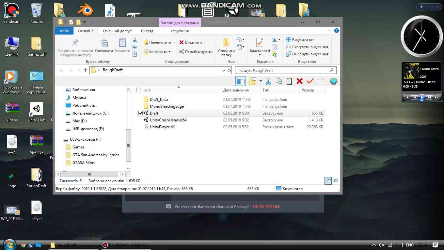Open the Pixellike archive icon
The image size is (444, 250).
coord(37,145)
